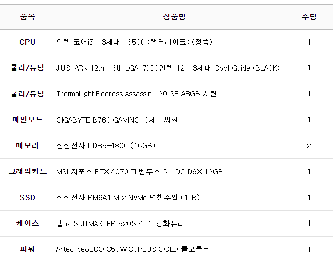Screen dimensions: 333x262
Task: Open 삼성전자 PM9A1 M.2 NVMe item
Action: click(128, 198)
